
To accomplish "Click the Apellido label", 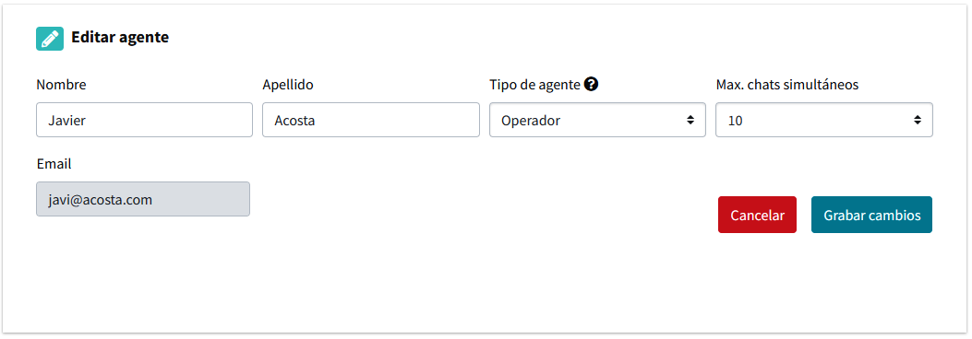I will (288, 85).
